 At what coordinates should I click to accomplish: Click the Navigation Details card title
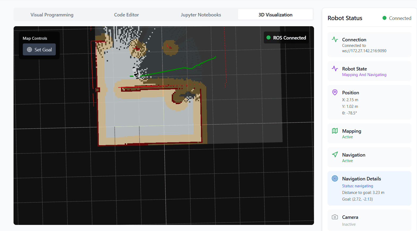coord(362,179)
